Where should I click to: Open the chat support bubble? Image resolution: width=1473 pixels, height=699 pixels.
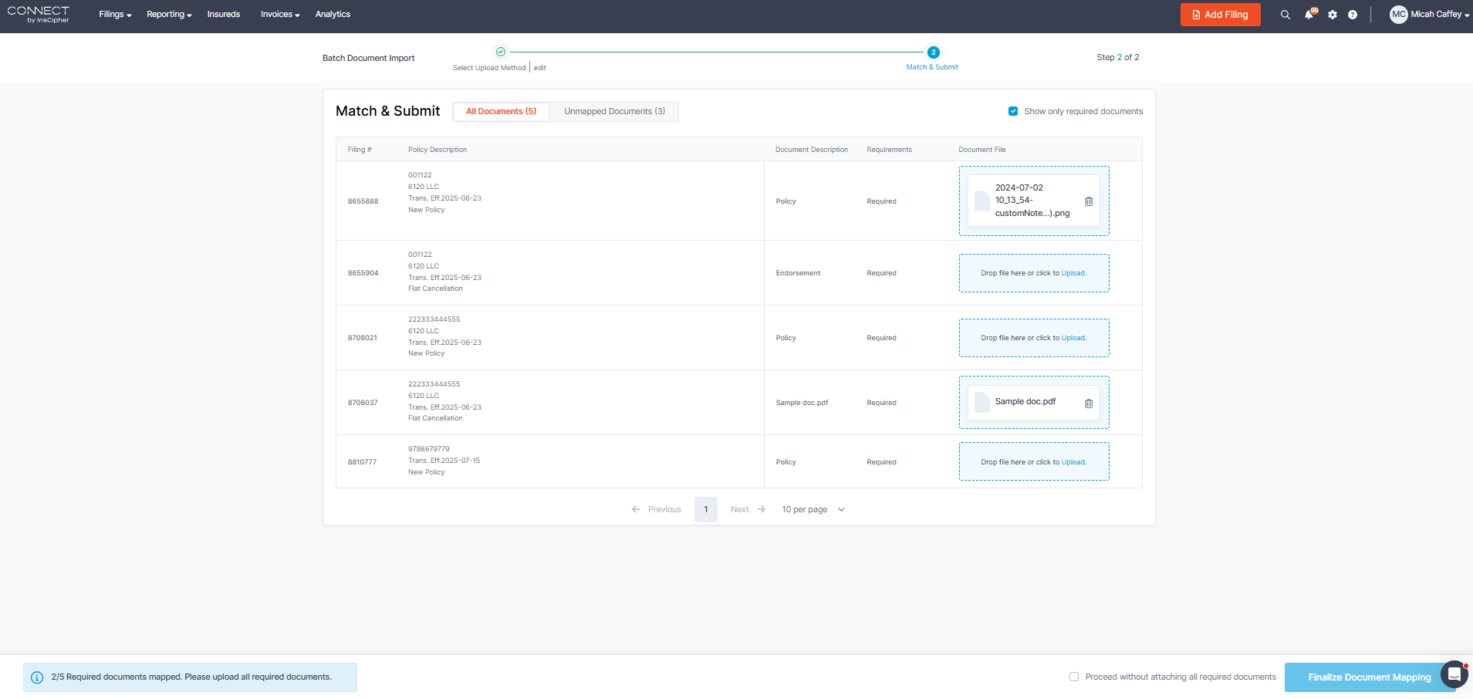coord(1454,674)
